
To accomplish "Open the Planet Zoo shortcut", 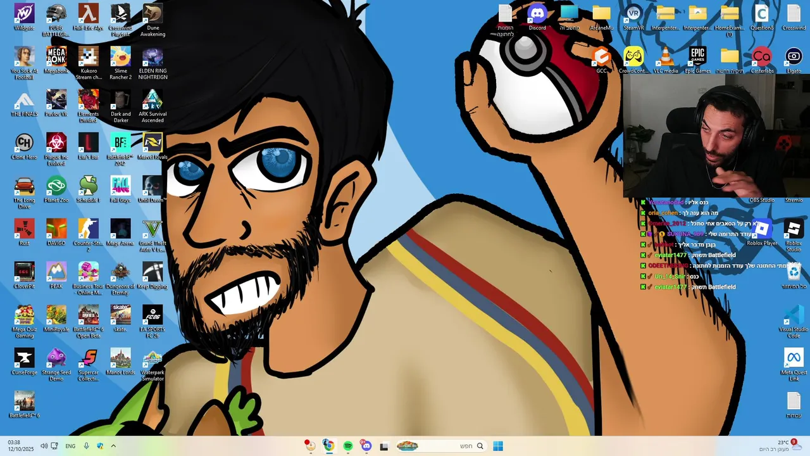I will click(x=56, y=189).
